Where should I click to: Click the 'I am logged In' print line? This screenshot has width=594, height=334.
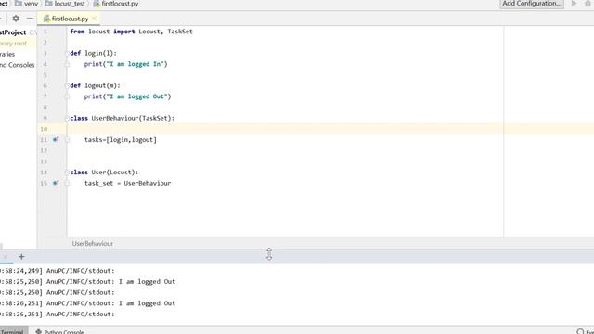click(126, 64)
